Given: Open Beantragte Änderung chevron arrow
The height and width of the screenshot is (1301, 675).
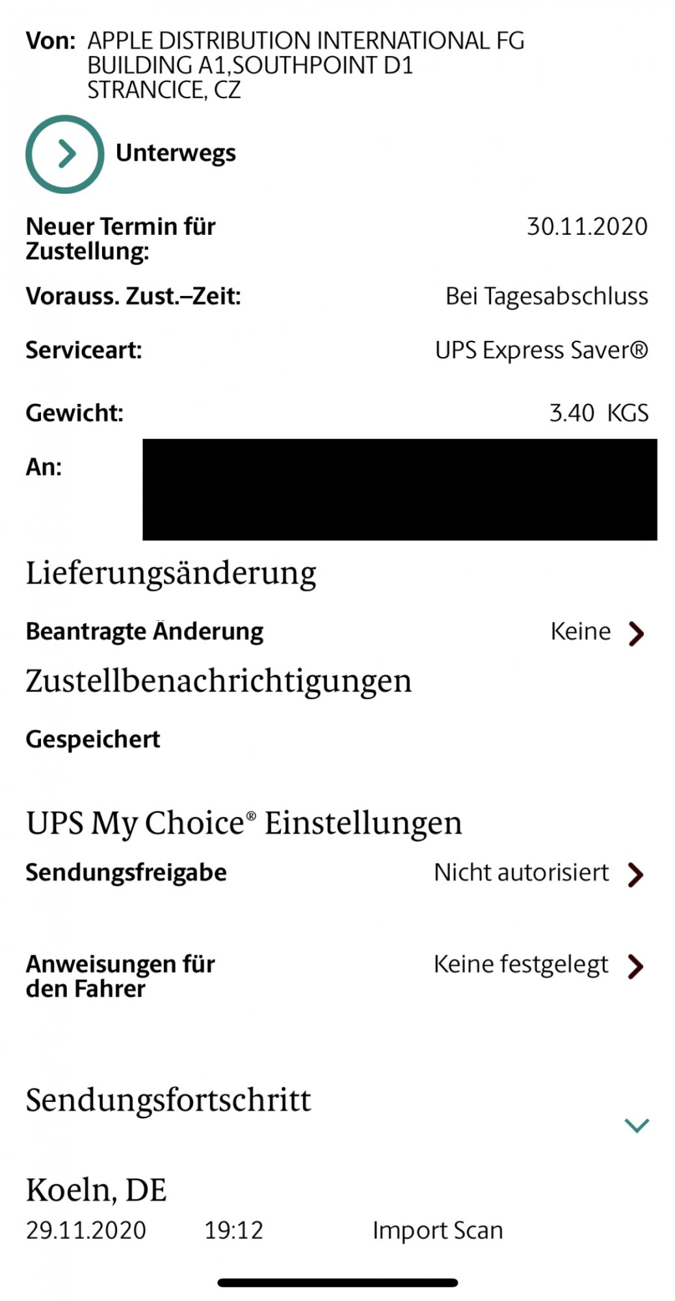Looking at the screenshot, I should (x=636, y=633).
